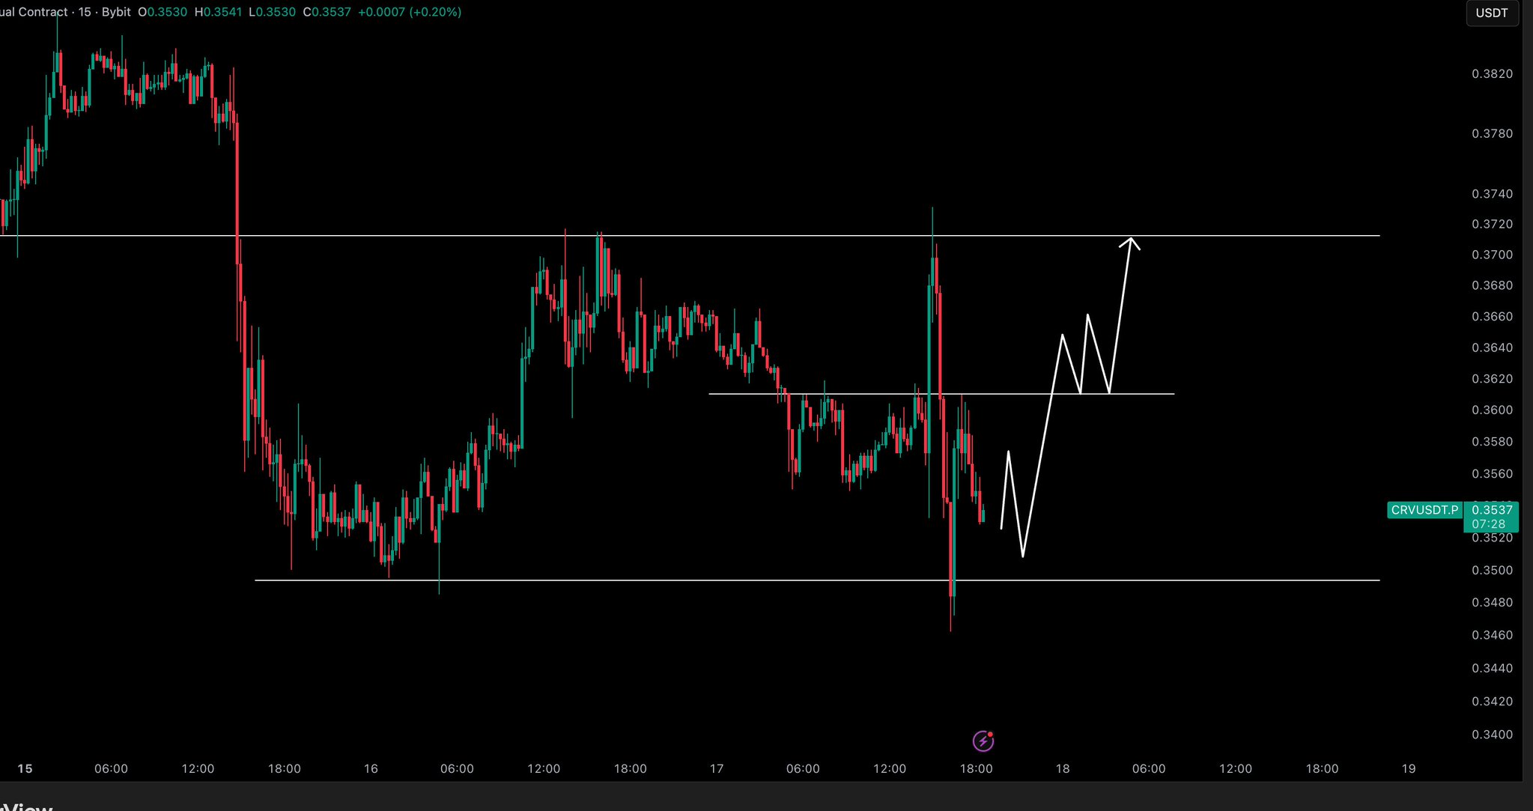
Task: Click the Close value C0.3537 in the legend
Action: click(x=327, y=12)
